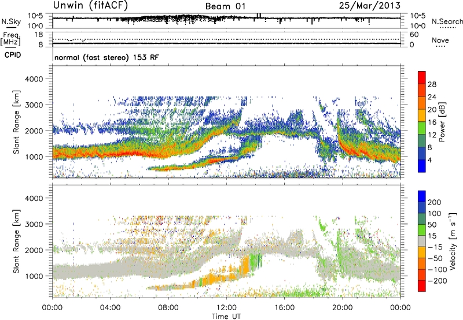This screenshot has height=320, width=463.
Task: Click the 'Freq. [MHz]' axis label
Action: 10,39
